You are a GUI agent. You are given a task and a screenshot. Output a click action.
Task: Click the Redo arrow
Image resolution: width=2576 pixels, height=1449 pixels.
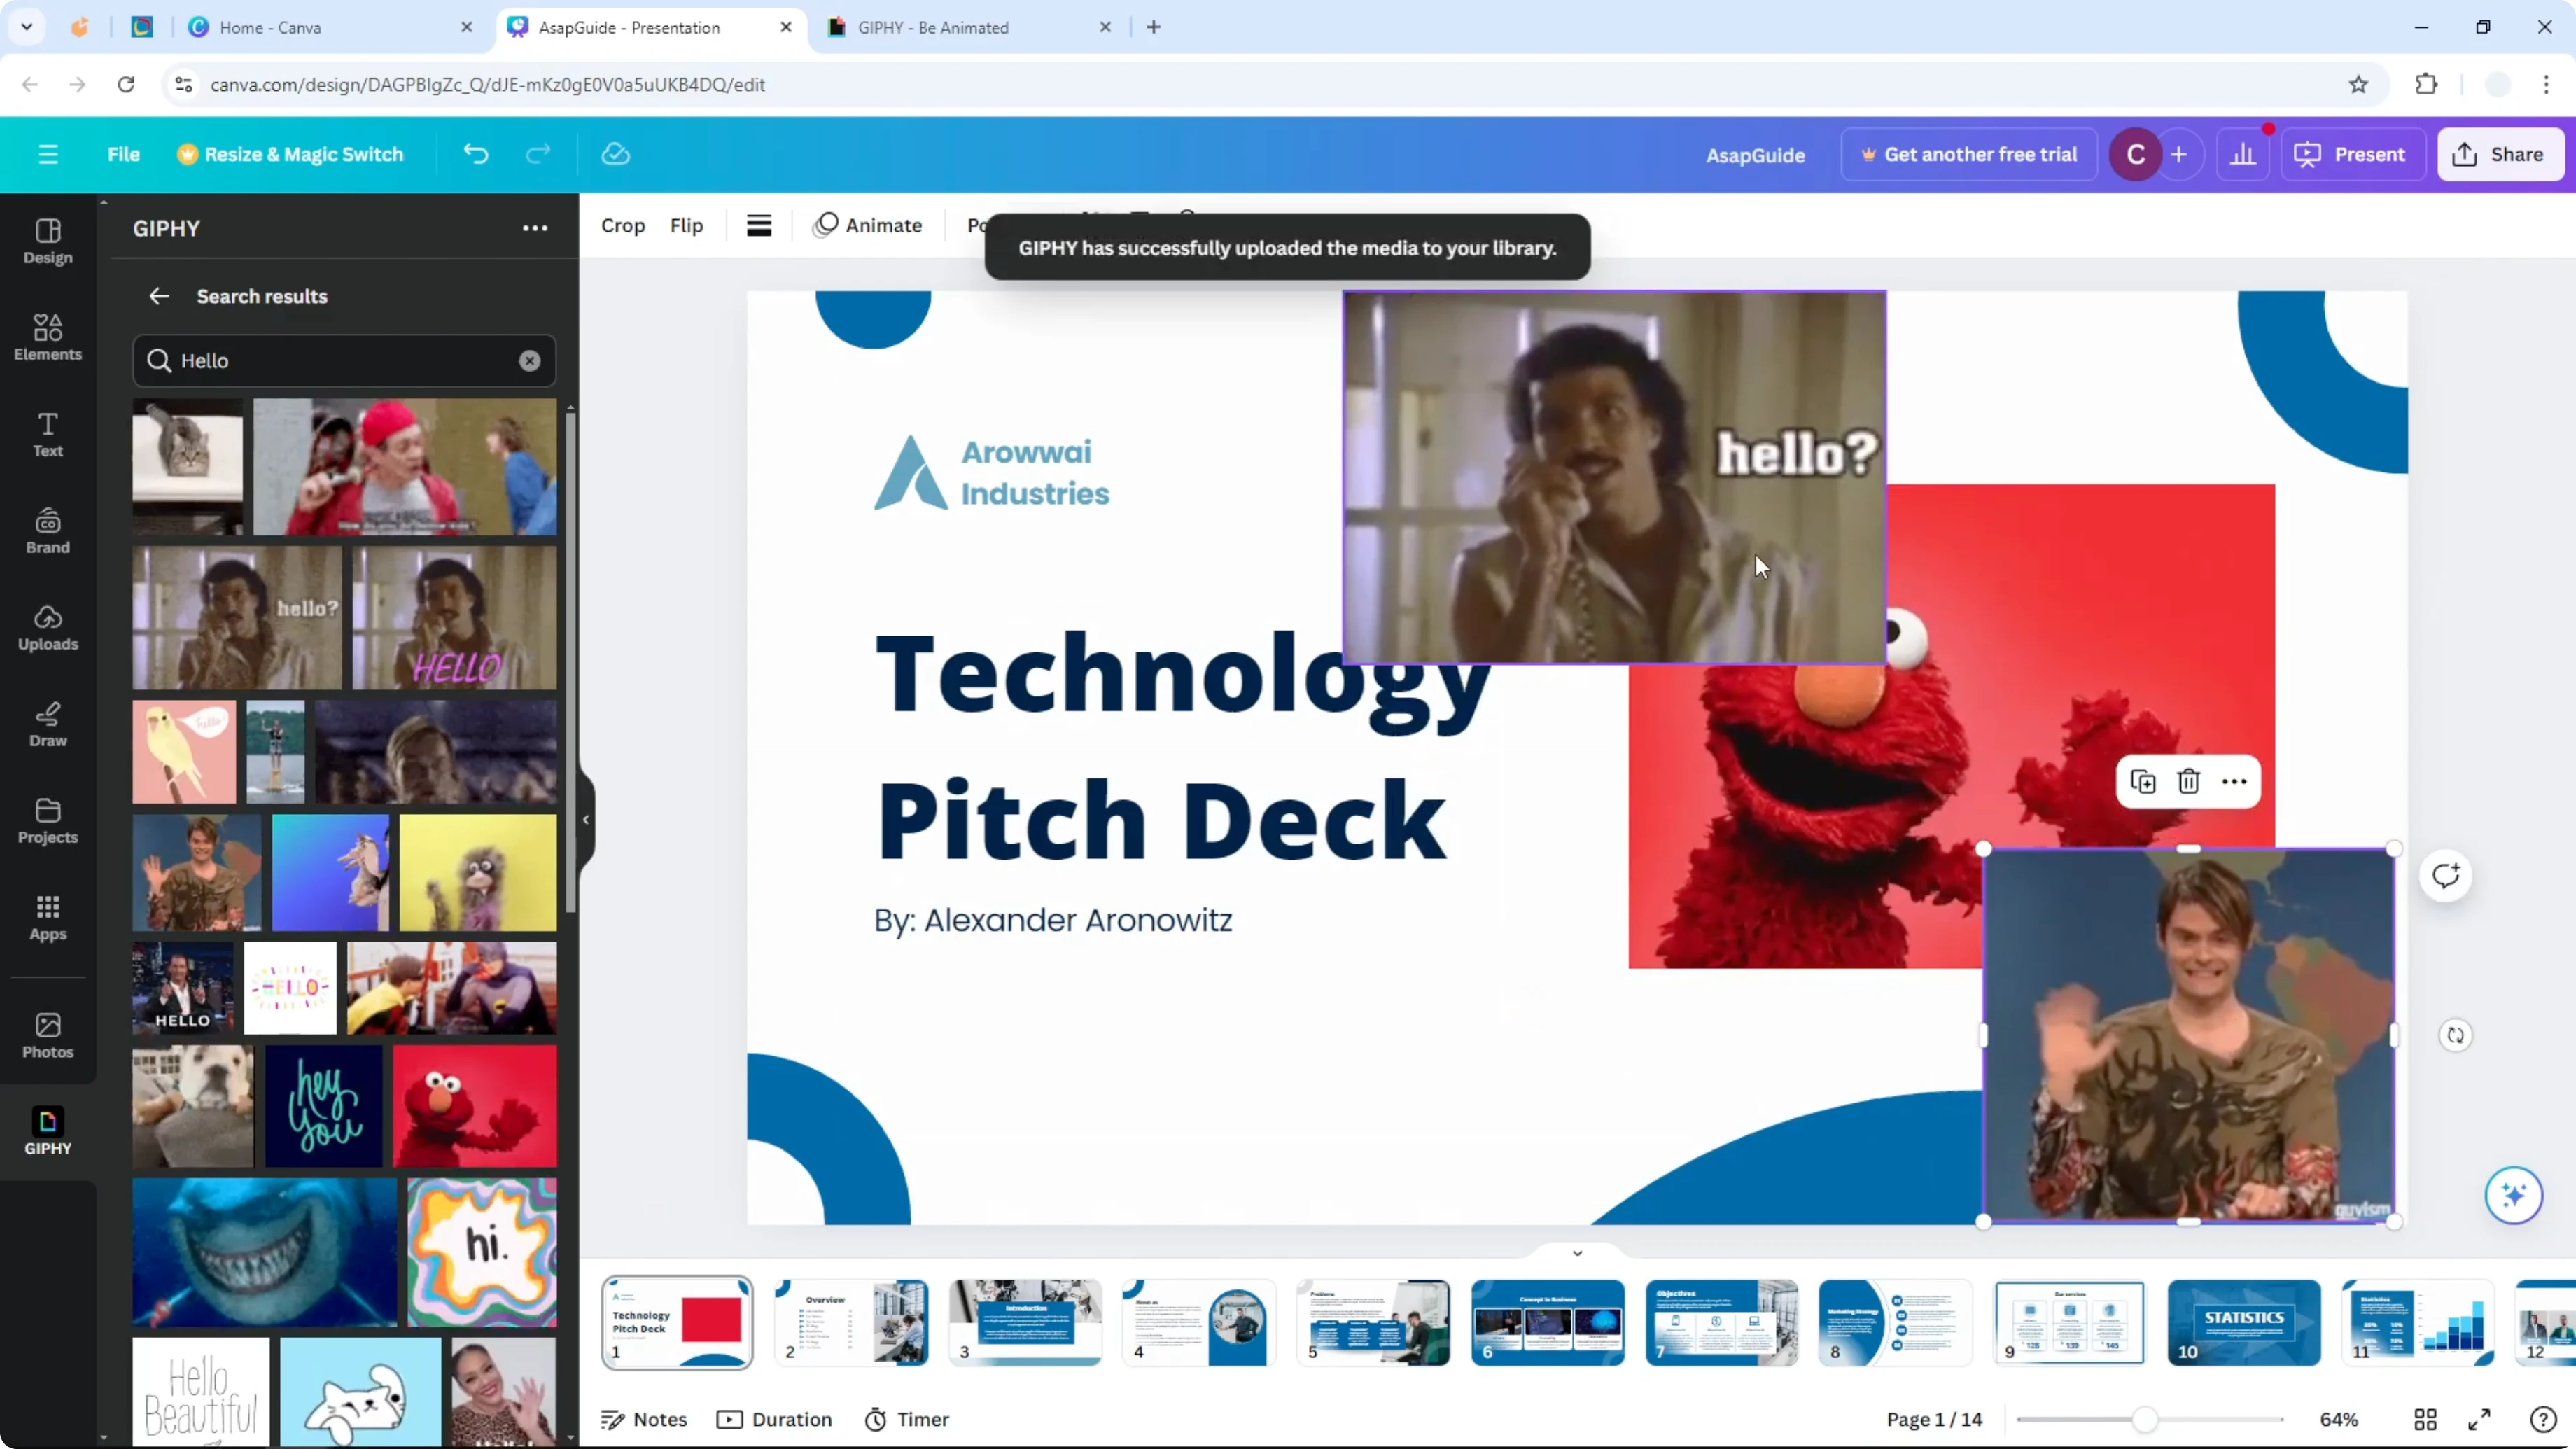[538, 154]
